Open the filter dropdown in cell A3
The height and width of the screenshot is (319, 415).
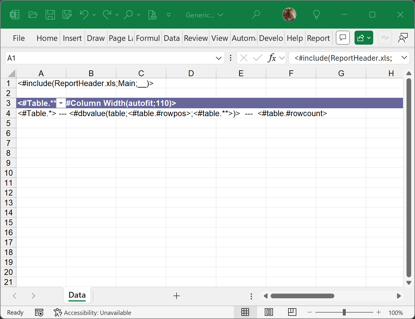tap(61, 103)
